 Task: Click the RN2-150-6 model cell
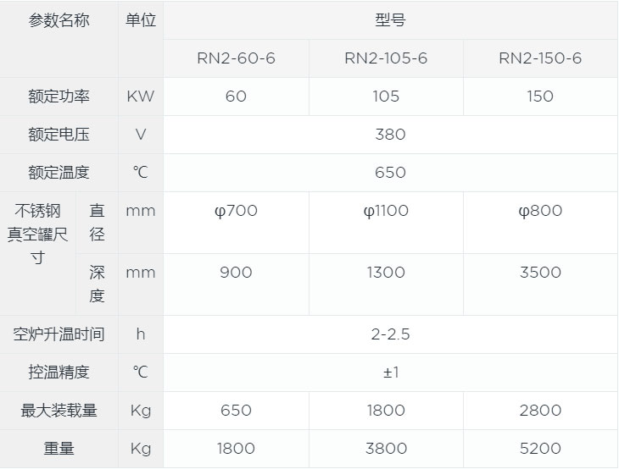click(540, 58)
